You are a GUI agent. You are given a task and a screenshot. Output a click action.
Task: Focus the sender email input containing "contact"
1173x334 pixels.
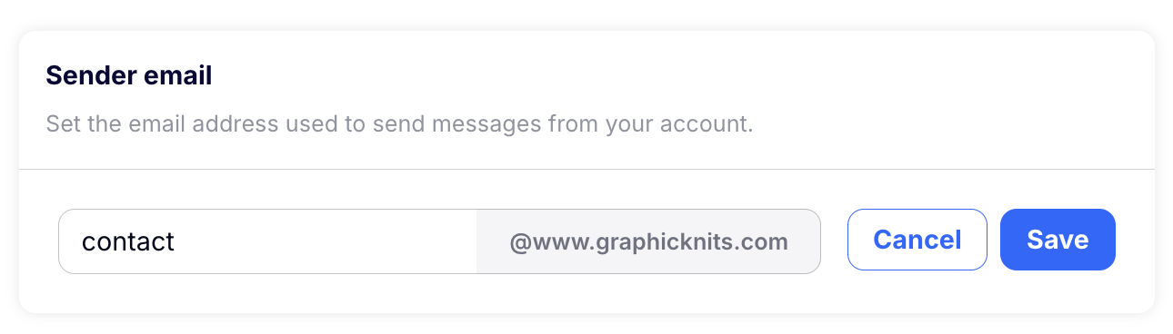point(267,241)
